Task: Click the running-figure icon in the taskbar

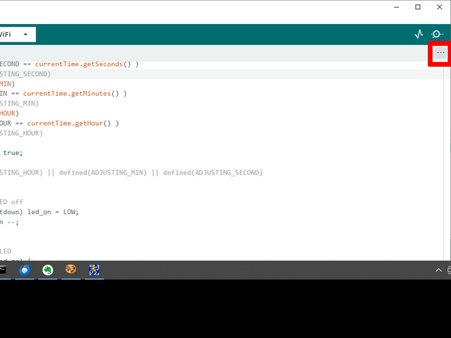Action: [x=94, y=270]
